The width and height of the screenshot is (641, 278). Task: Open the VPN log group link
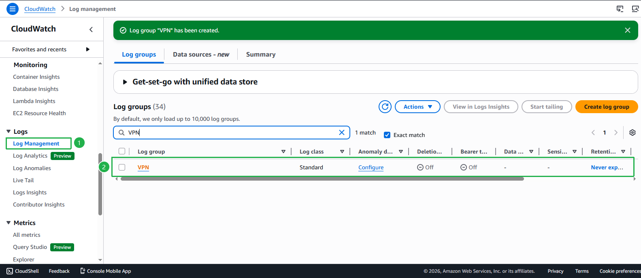[143, 167]
